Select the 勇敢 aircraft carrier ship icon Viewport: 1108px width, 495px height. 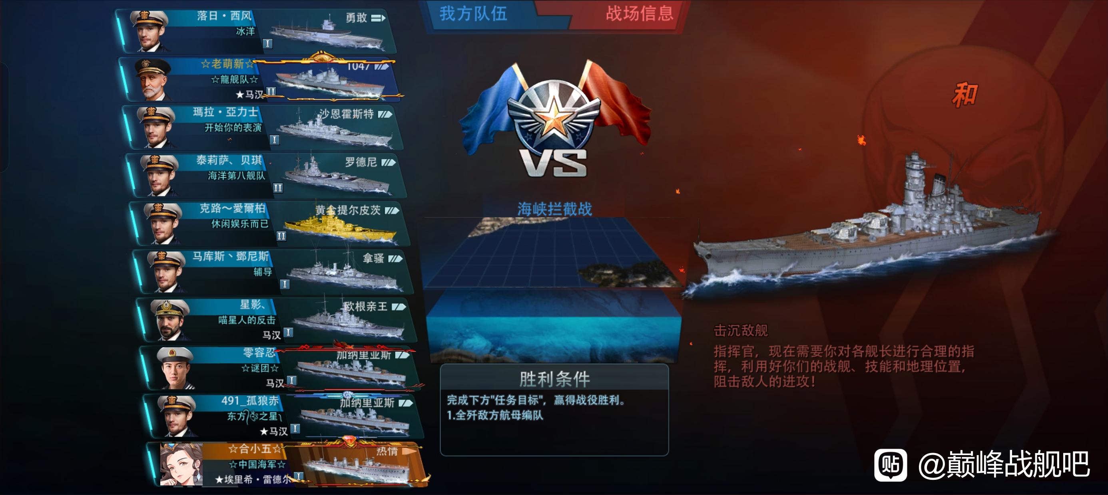pos(327,34)
